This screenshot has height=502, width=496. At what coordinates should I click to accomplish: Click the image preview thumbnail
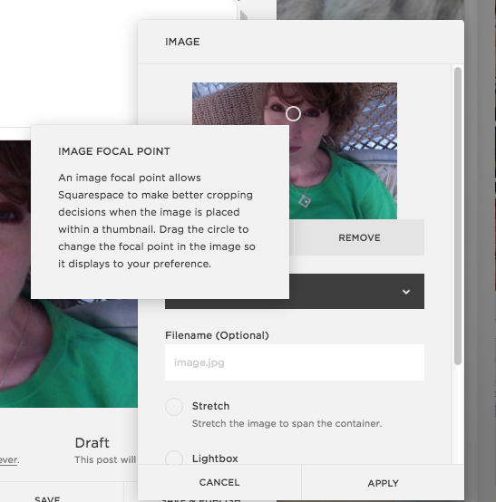click(x=295, y=150)
